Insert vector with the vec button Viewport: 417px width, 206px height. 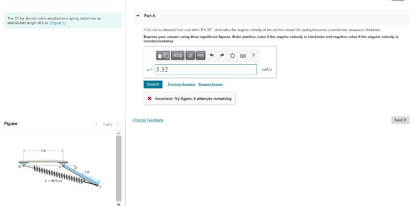pos(200,55)
